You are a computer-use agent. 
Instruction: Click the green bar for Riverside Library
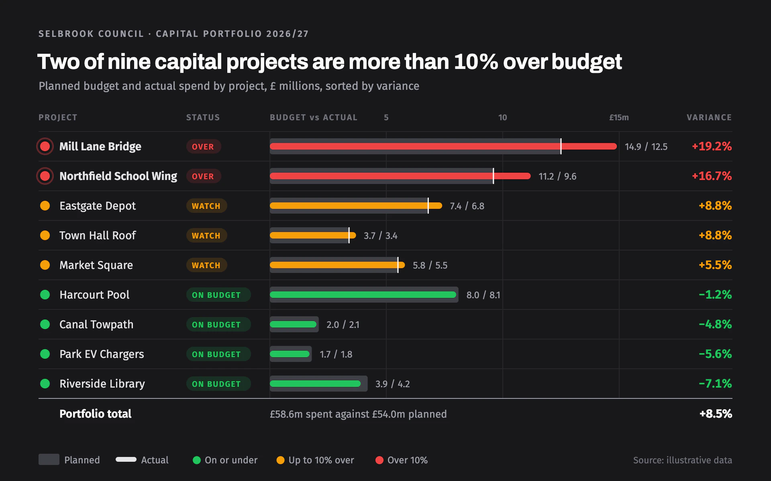tap(315, 384)
